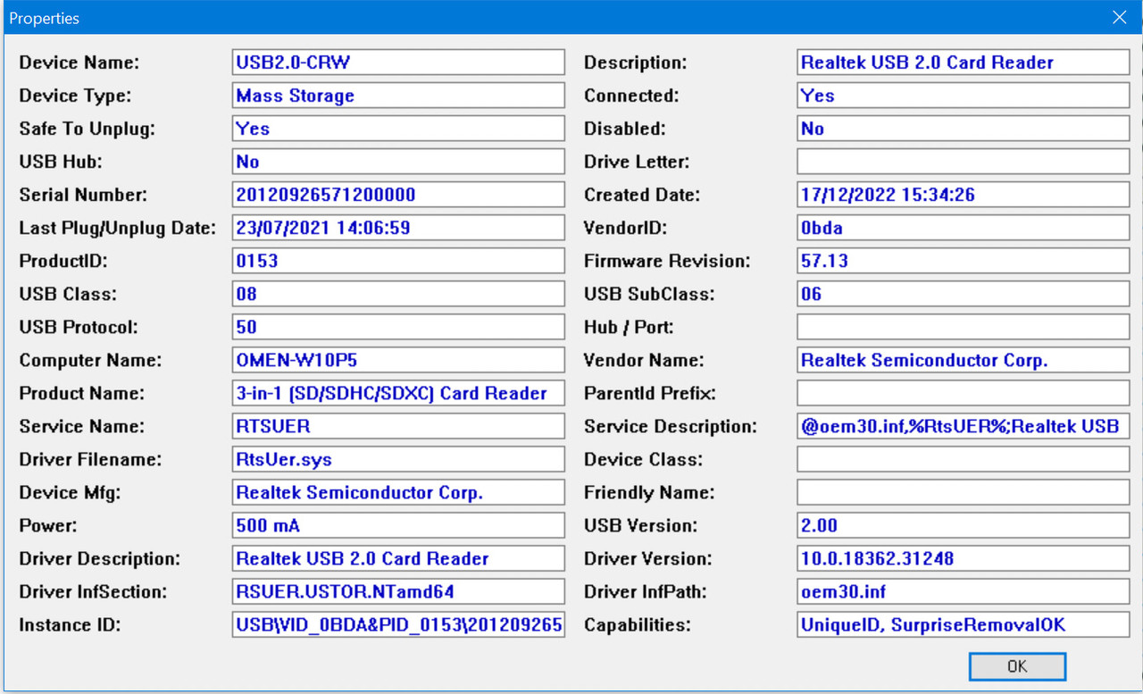Click the Created Date field 17/12/2022

pyautogui.click(x=964, y=195)
